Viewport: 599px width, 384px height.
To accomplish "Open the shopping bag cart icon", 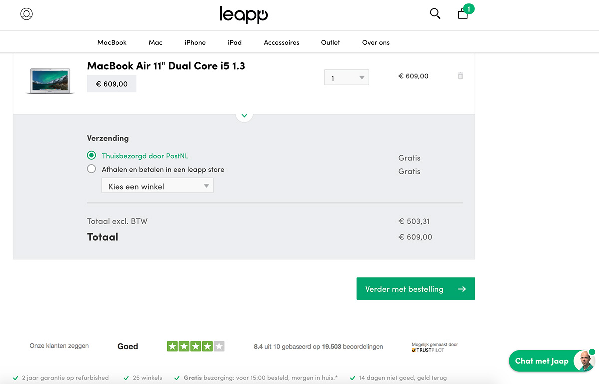I will coord(463,13).
